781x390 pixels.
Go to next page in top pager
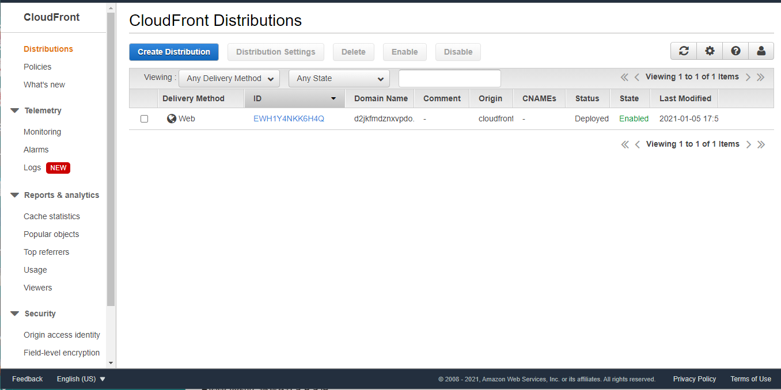(748, 77)
